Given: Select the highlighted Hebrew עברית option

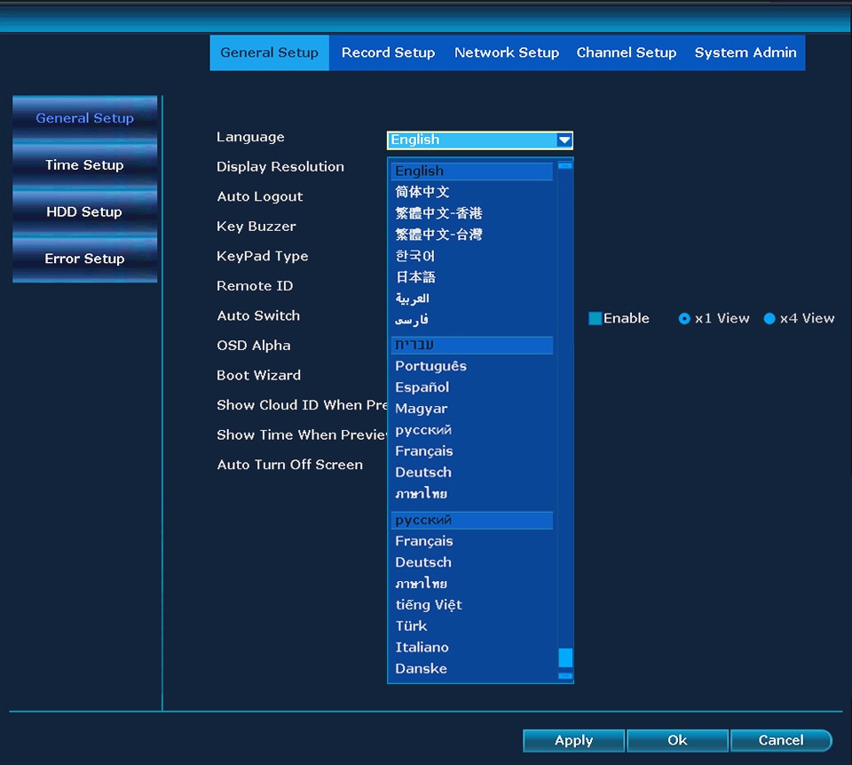Looking at the screenshot, I should coord(471,345).
